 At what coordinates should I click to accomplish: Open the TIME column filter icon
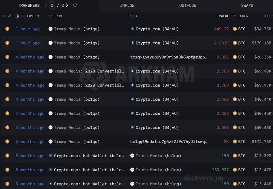coord(23,16)
